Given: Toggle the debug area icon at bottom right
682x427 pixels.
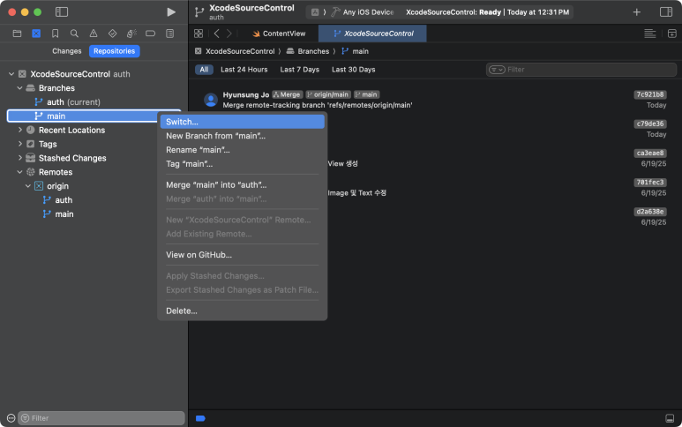Looking at the screenshot, I should tap(670, 418).
